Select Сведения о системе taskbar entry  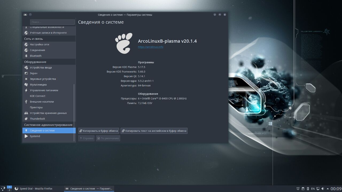[x=89, y=189]
